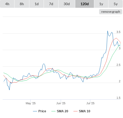
Task: Show the 1d chart range
Action: [37, 4]
